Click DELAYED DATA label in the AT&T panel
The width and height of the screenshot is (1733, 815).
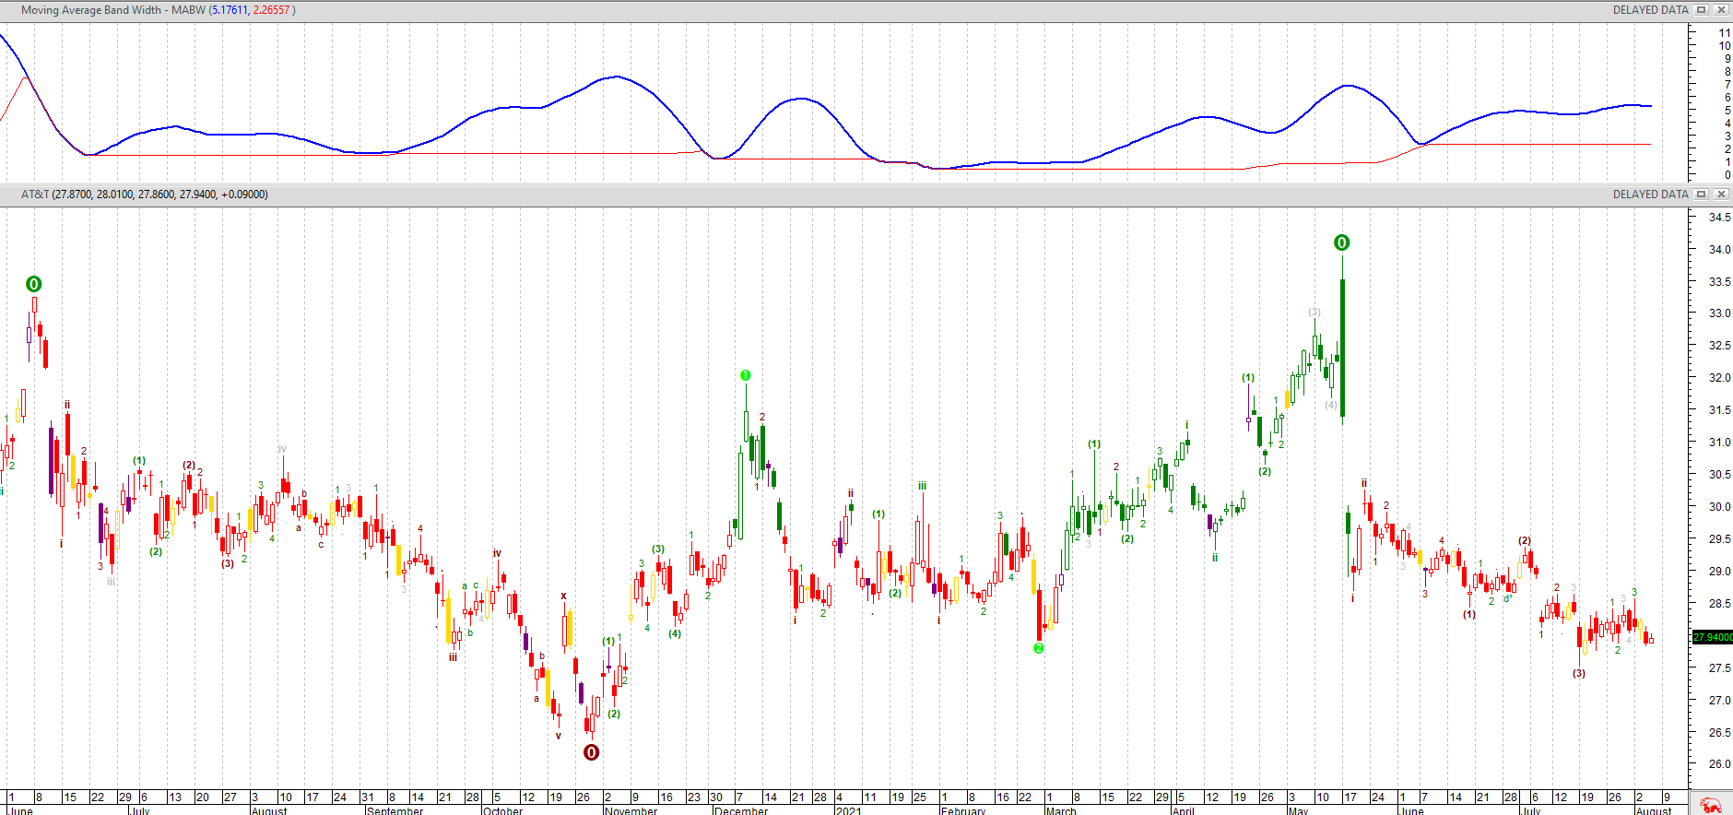click(x=1650, y=195)
